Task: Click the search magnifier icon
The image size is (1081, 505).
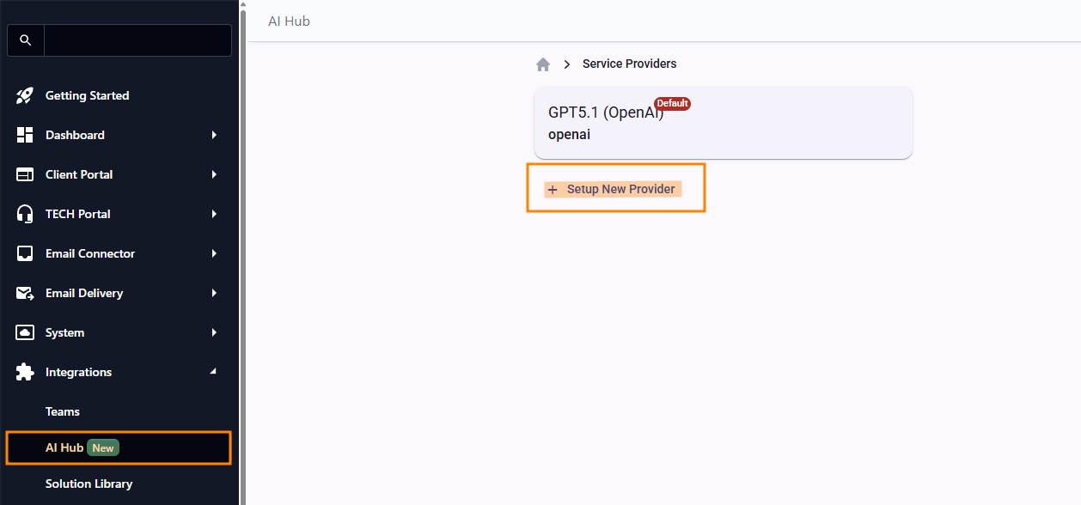Action: tap(26, 40)
